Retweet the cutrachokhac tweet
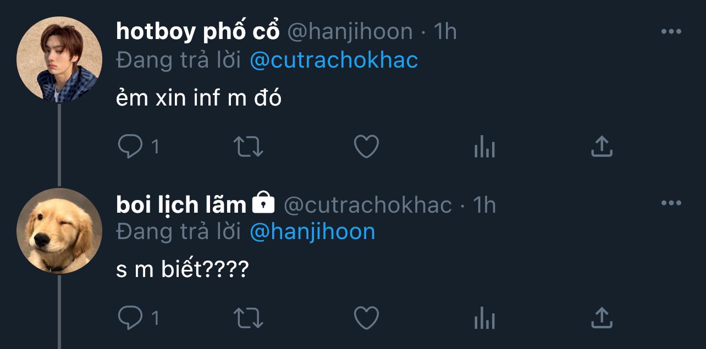 249,318
